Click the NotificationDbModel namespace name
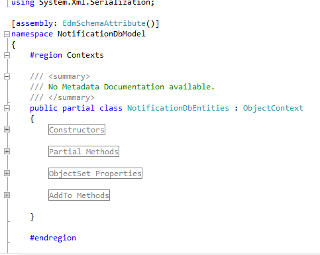Screen dimensions: 320x255 click(x=101, y=34)
